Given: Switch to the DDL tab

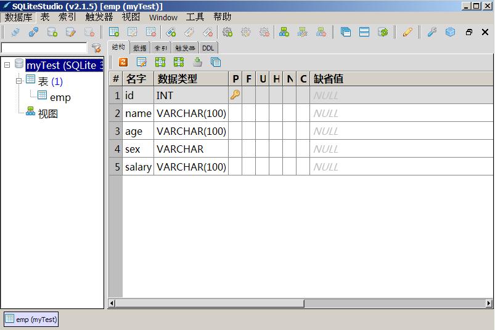Looking at the screenshot, I should point(208,48).
